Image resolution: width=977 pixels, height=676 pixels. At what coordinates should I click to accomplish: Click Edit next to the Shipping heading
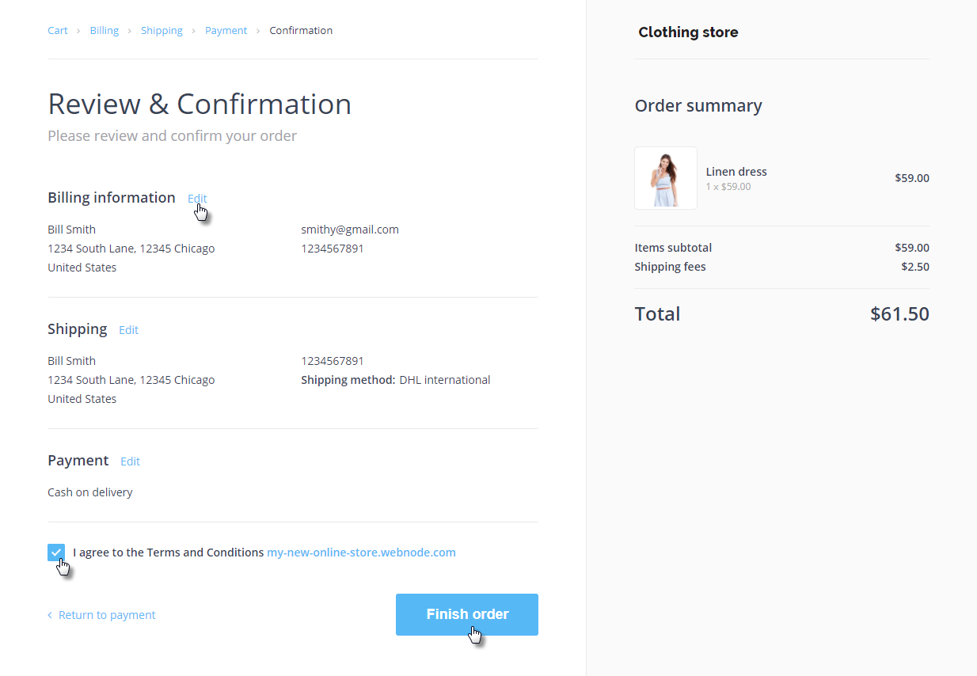[128, 330]
